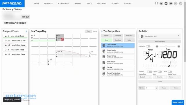Click the StroboPLUS HDC device icon

142,36
